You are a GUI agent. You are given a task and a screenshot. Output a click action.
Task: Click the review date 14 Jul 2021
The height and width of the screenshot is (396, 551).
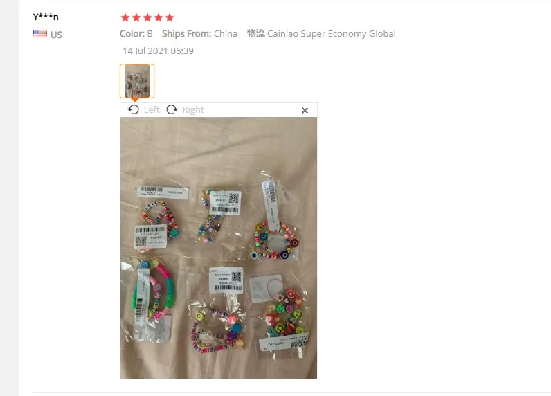pos(158,51)
